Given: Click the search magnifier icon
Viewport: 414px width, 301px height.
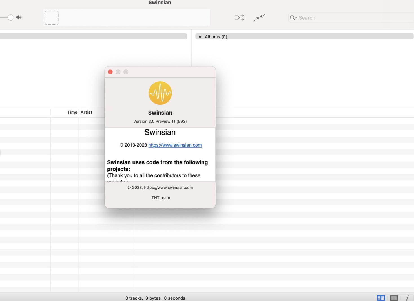Looking at the screenshot, I should click(x=292, y=17).
